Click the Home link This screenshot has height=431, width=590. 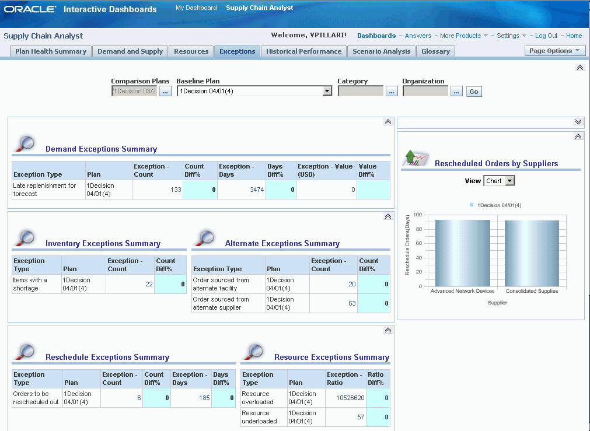coord(574,36)
